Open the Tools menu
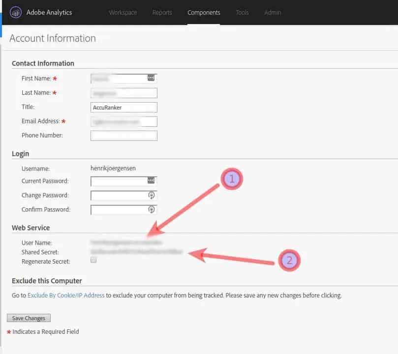The width and height of the screenshot is (398, 354). click(x=242, y=13)
